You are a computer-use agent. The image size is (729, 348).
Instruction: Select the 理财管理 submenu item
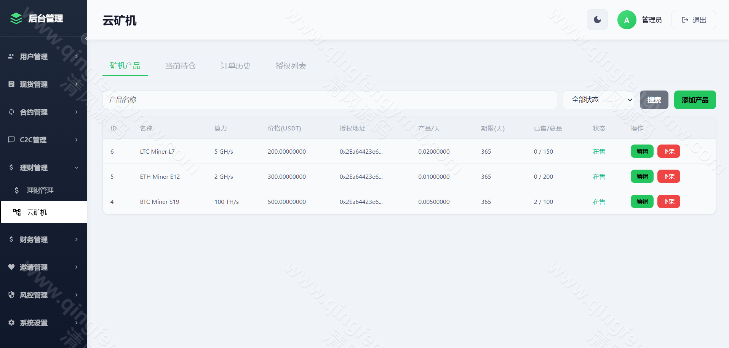click(x=44, y=190)
